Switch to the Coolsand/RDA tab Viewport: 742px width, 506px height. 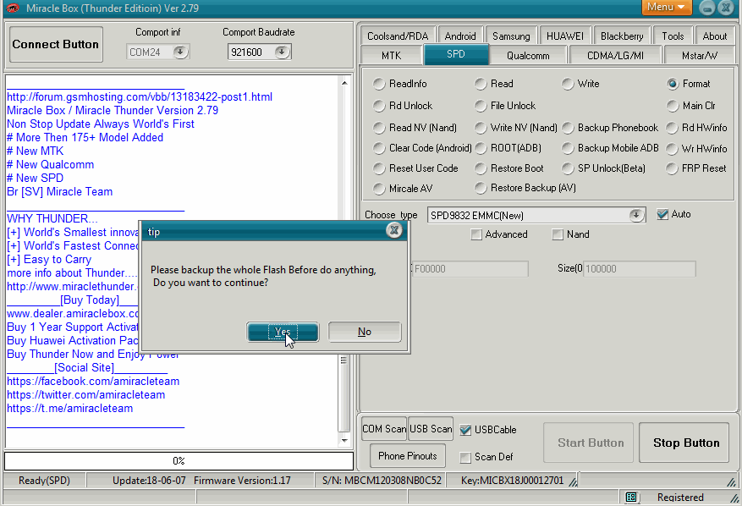pyautogui.click(x=398, y=36)
